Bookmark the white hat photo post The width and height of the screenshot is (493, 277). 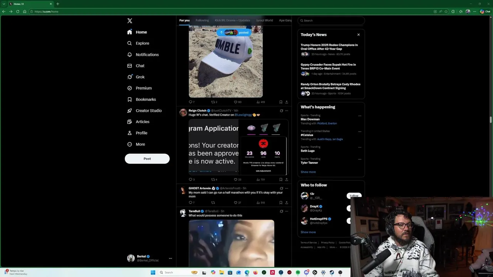(281, 102)
